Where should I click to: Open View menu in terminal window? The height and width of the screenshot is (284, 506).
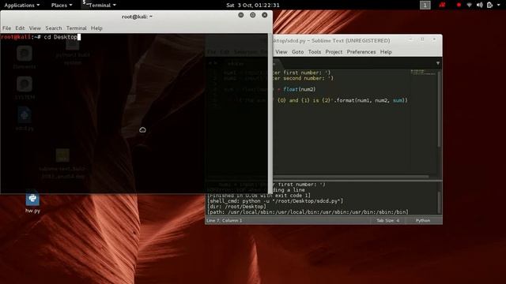35,28
